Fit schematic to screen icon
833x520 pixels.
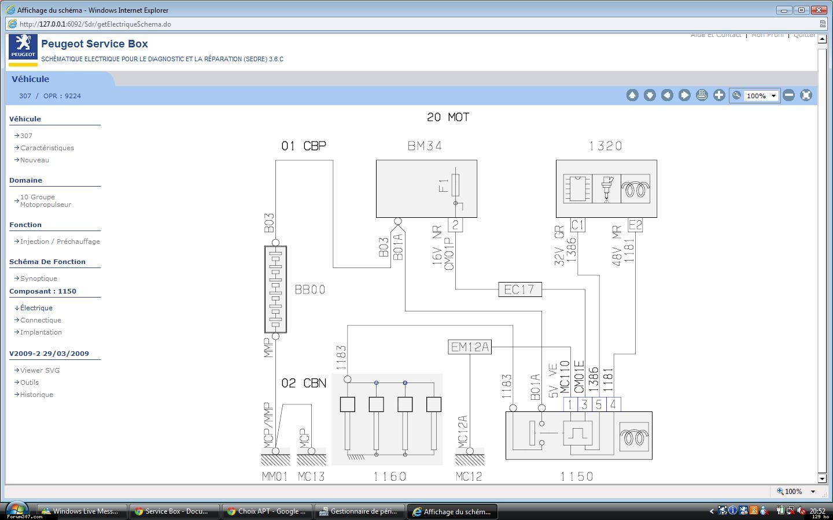tap(806, 95)
